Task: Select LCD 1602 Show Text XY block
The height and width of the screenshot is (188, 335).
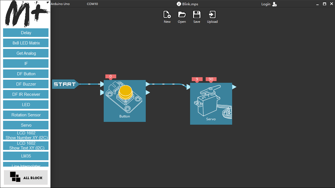Action: pyautogui.click(x=26, y=146)
